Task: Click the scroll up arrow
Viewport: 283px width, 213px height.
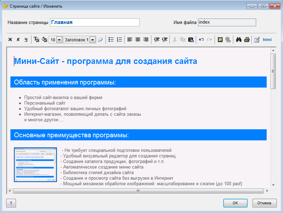Action: click(273, 50)
